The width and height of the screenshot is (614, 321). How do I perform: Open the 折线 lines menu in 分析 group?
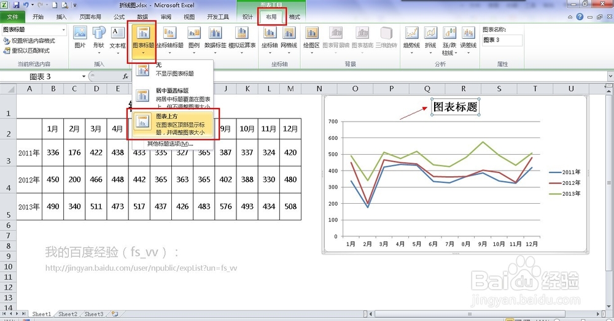430,39
